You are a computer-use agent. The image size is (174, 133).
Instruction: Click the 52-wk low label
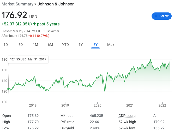pyautogui.click(x=127, y=128)
